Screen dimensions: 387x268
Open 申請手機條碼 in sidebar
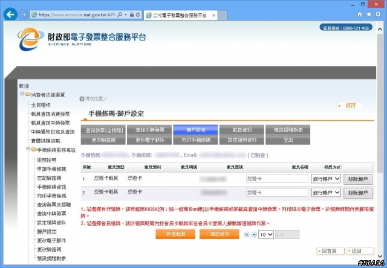(51, 169)
